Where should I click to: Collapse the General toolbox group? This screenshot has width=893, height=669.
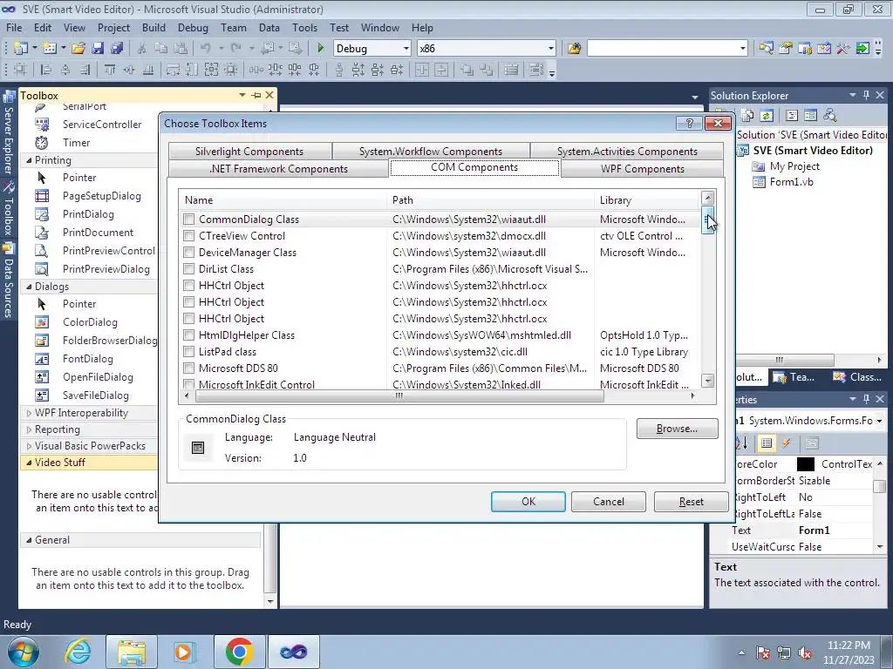[x=29, y=540]
